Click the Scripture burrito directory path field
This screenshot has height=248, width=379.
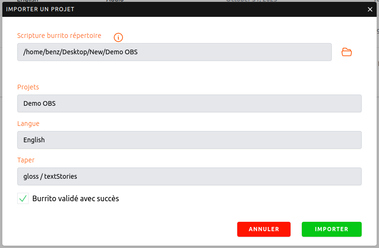click(174, 52)
